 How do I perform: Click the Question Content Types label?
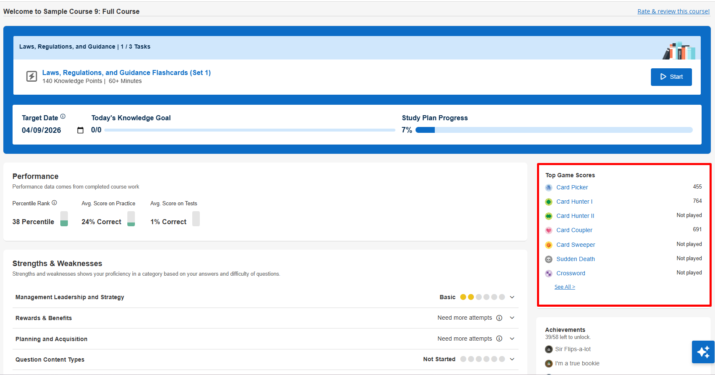click(x=50, y=359)
